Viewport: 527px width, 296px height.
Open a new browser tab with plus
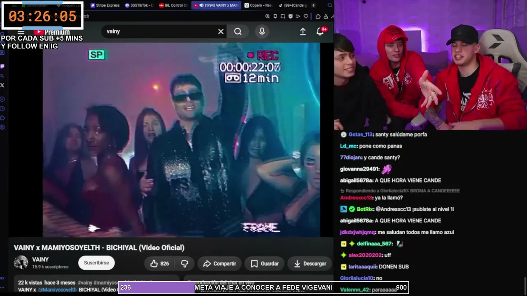click(314, 5)
